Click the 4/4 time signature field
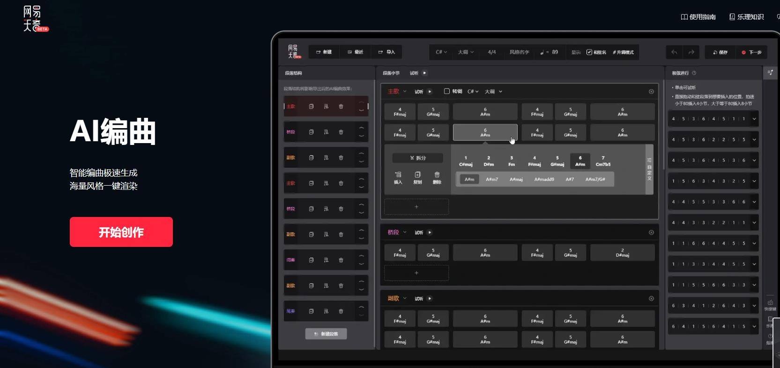Screen dimensions: 780x368 pos(492,52)
